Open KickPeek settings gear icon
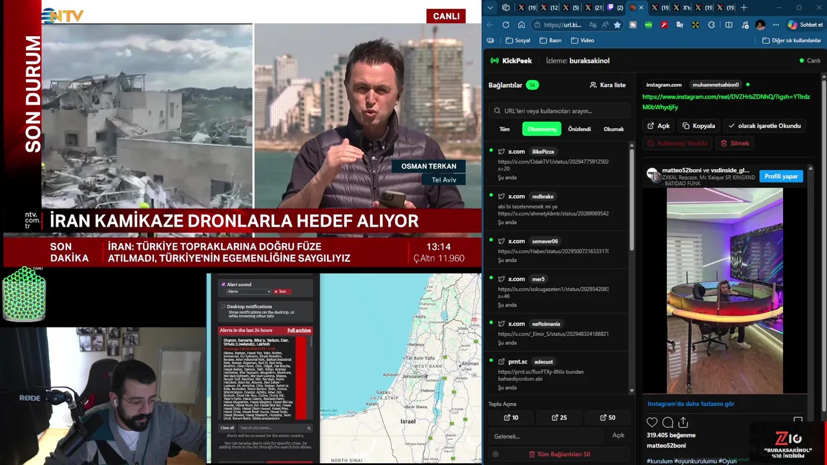The height and width of the screenshot is (465, 827). [495, 454]
